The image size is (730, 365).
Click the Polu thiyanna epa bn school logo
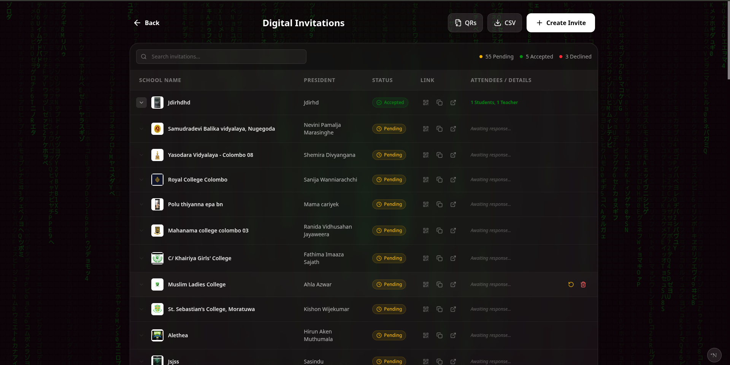click(x=157, y=204)
